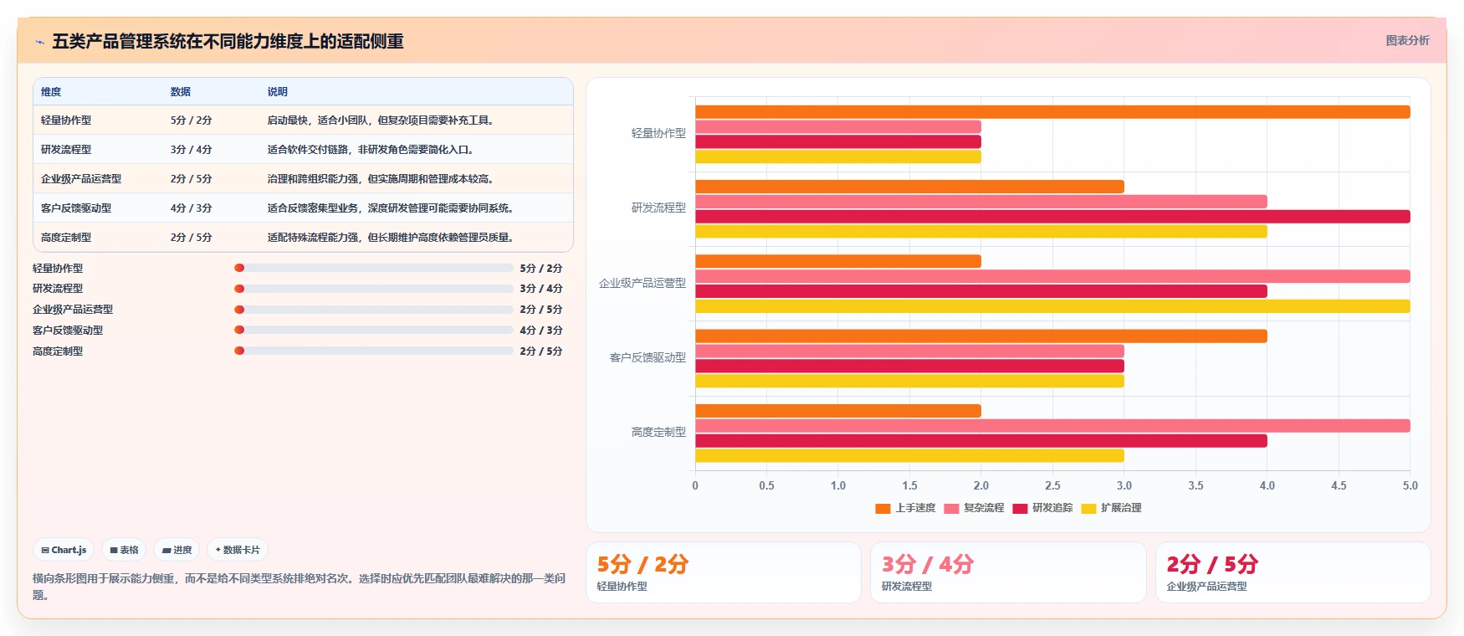Click 高度定制型 progress bar
Viewport: 1464px width, 636px height.
click(x=374, y=351)
